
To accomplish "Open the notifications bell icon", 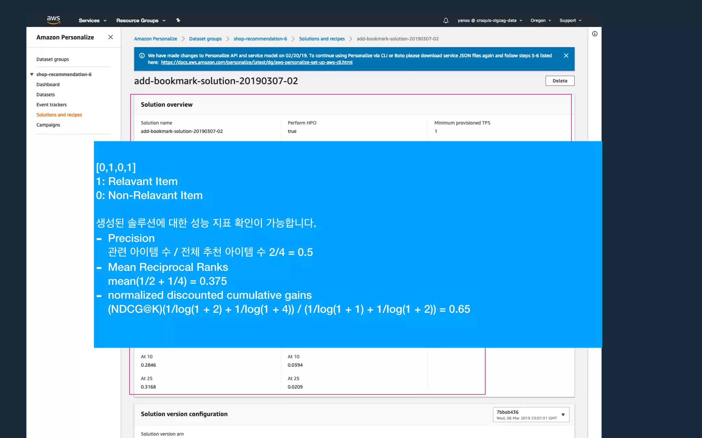I will click(446, 21).
